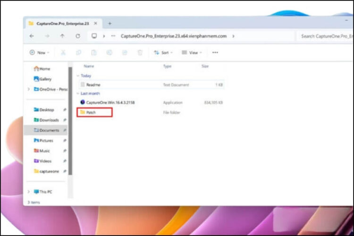Select This PC in the sidebar
Screen dimensions: 354x236
coord(43,192)
